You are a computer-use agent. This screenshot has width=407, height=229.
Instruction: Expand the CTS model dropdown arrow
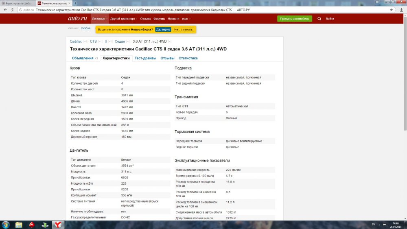100,41
